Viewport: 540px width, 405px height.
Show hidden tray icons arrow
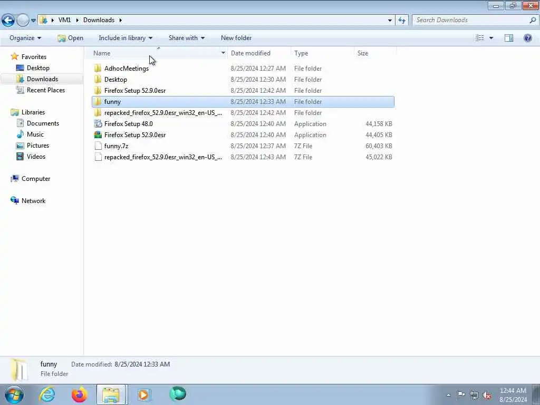tap(448, 395)
